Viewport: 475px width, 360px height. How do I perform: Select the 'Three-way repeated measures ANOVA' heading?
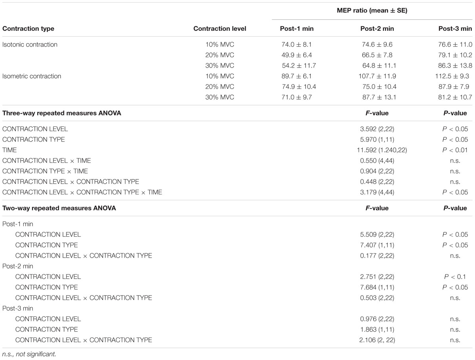click(x=62, y=113)
